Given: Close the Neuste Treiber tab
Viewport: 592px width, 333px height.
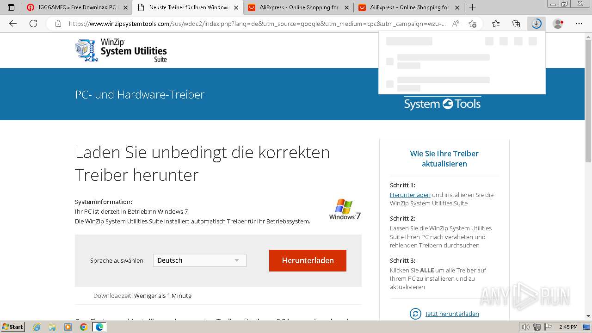Looking at the screenshot, I should 236,7.
